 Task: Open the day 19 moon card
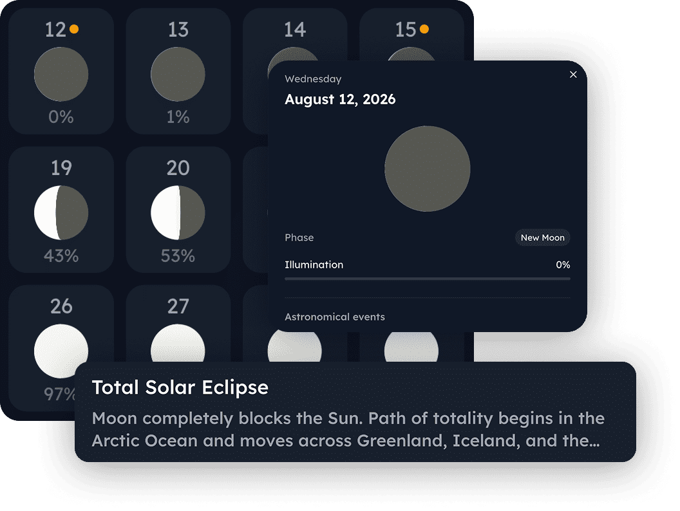click(x=61, y=210)
